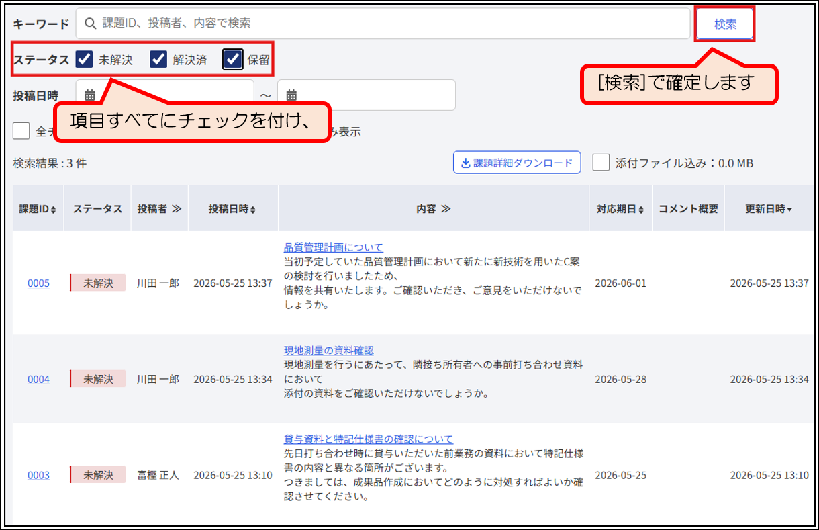Click the magnifier icon in keyword field
The image size is (819, 530).
click(x=90, y=24)
